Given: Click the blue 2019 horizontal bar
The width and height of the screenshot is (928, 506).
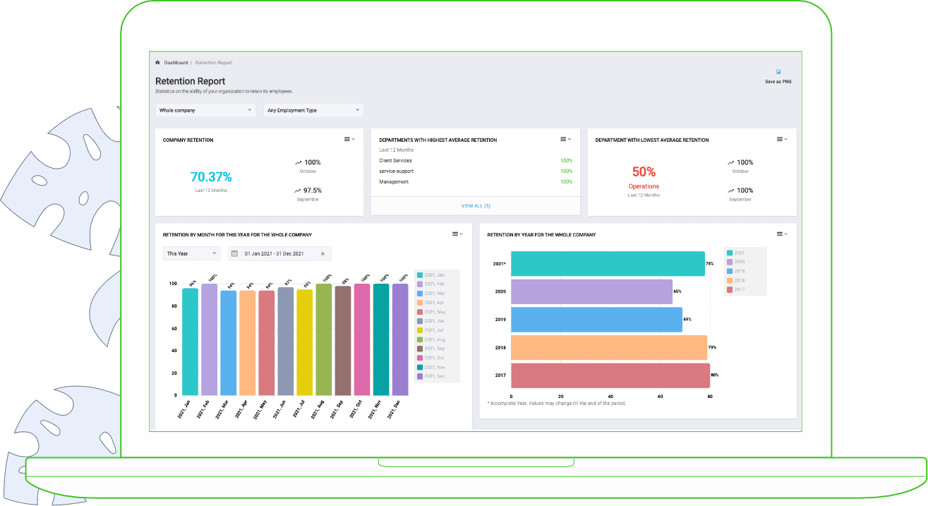Looking at the screenshot, I should point(596,319).
